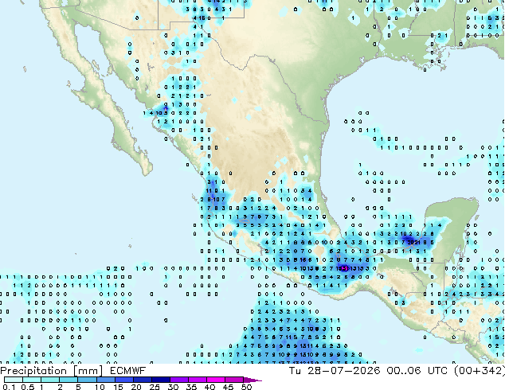Click the "ECMWF" model label
This screenshot has width=505, height=390.
pyautogui.click(x=128, y=371)
